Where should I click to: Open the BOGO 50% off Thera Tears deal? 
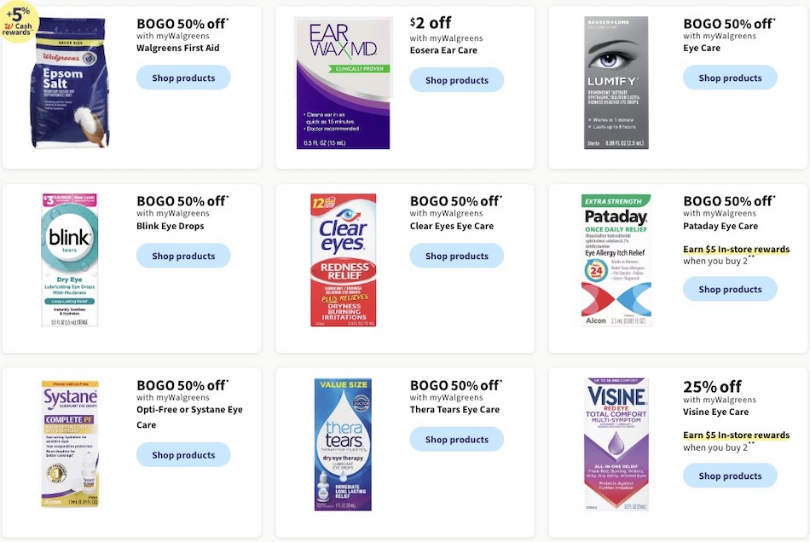[455, 385]
